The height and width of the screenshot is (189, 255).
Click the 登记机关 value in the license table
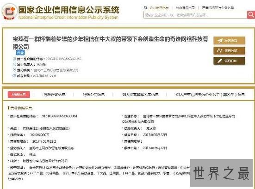51,148
